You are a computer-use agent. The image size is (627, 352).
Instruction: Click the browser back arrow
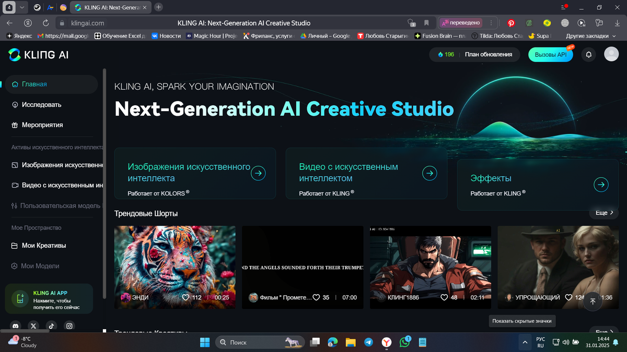(9, 23)
